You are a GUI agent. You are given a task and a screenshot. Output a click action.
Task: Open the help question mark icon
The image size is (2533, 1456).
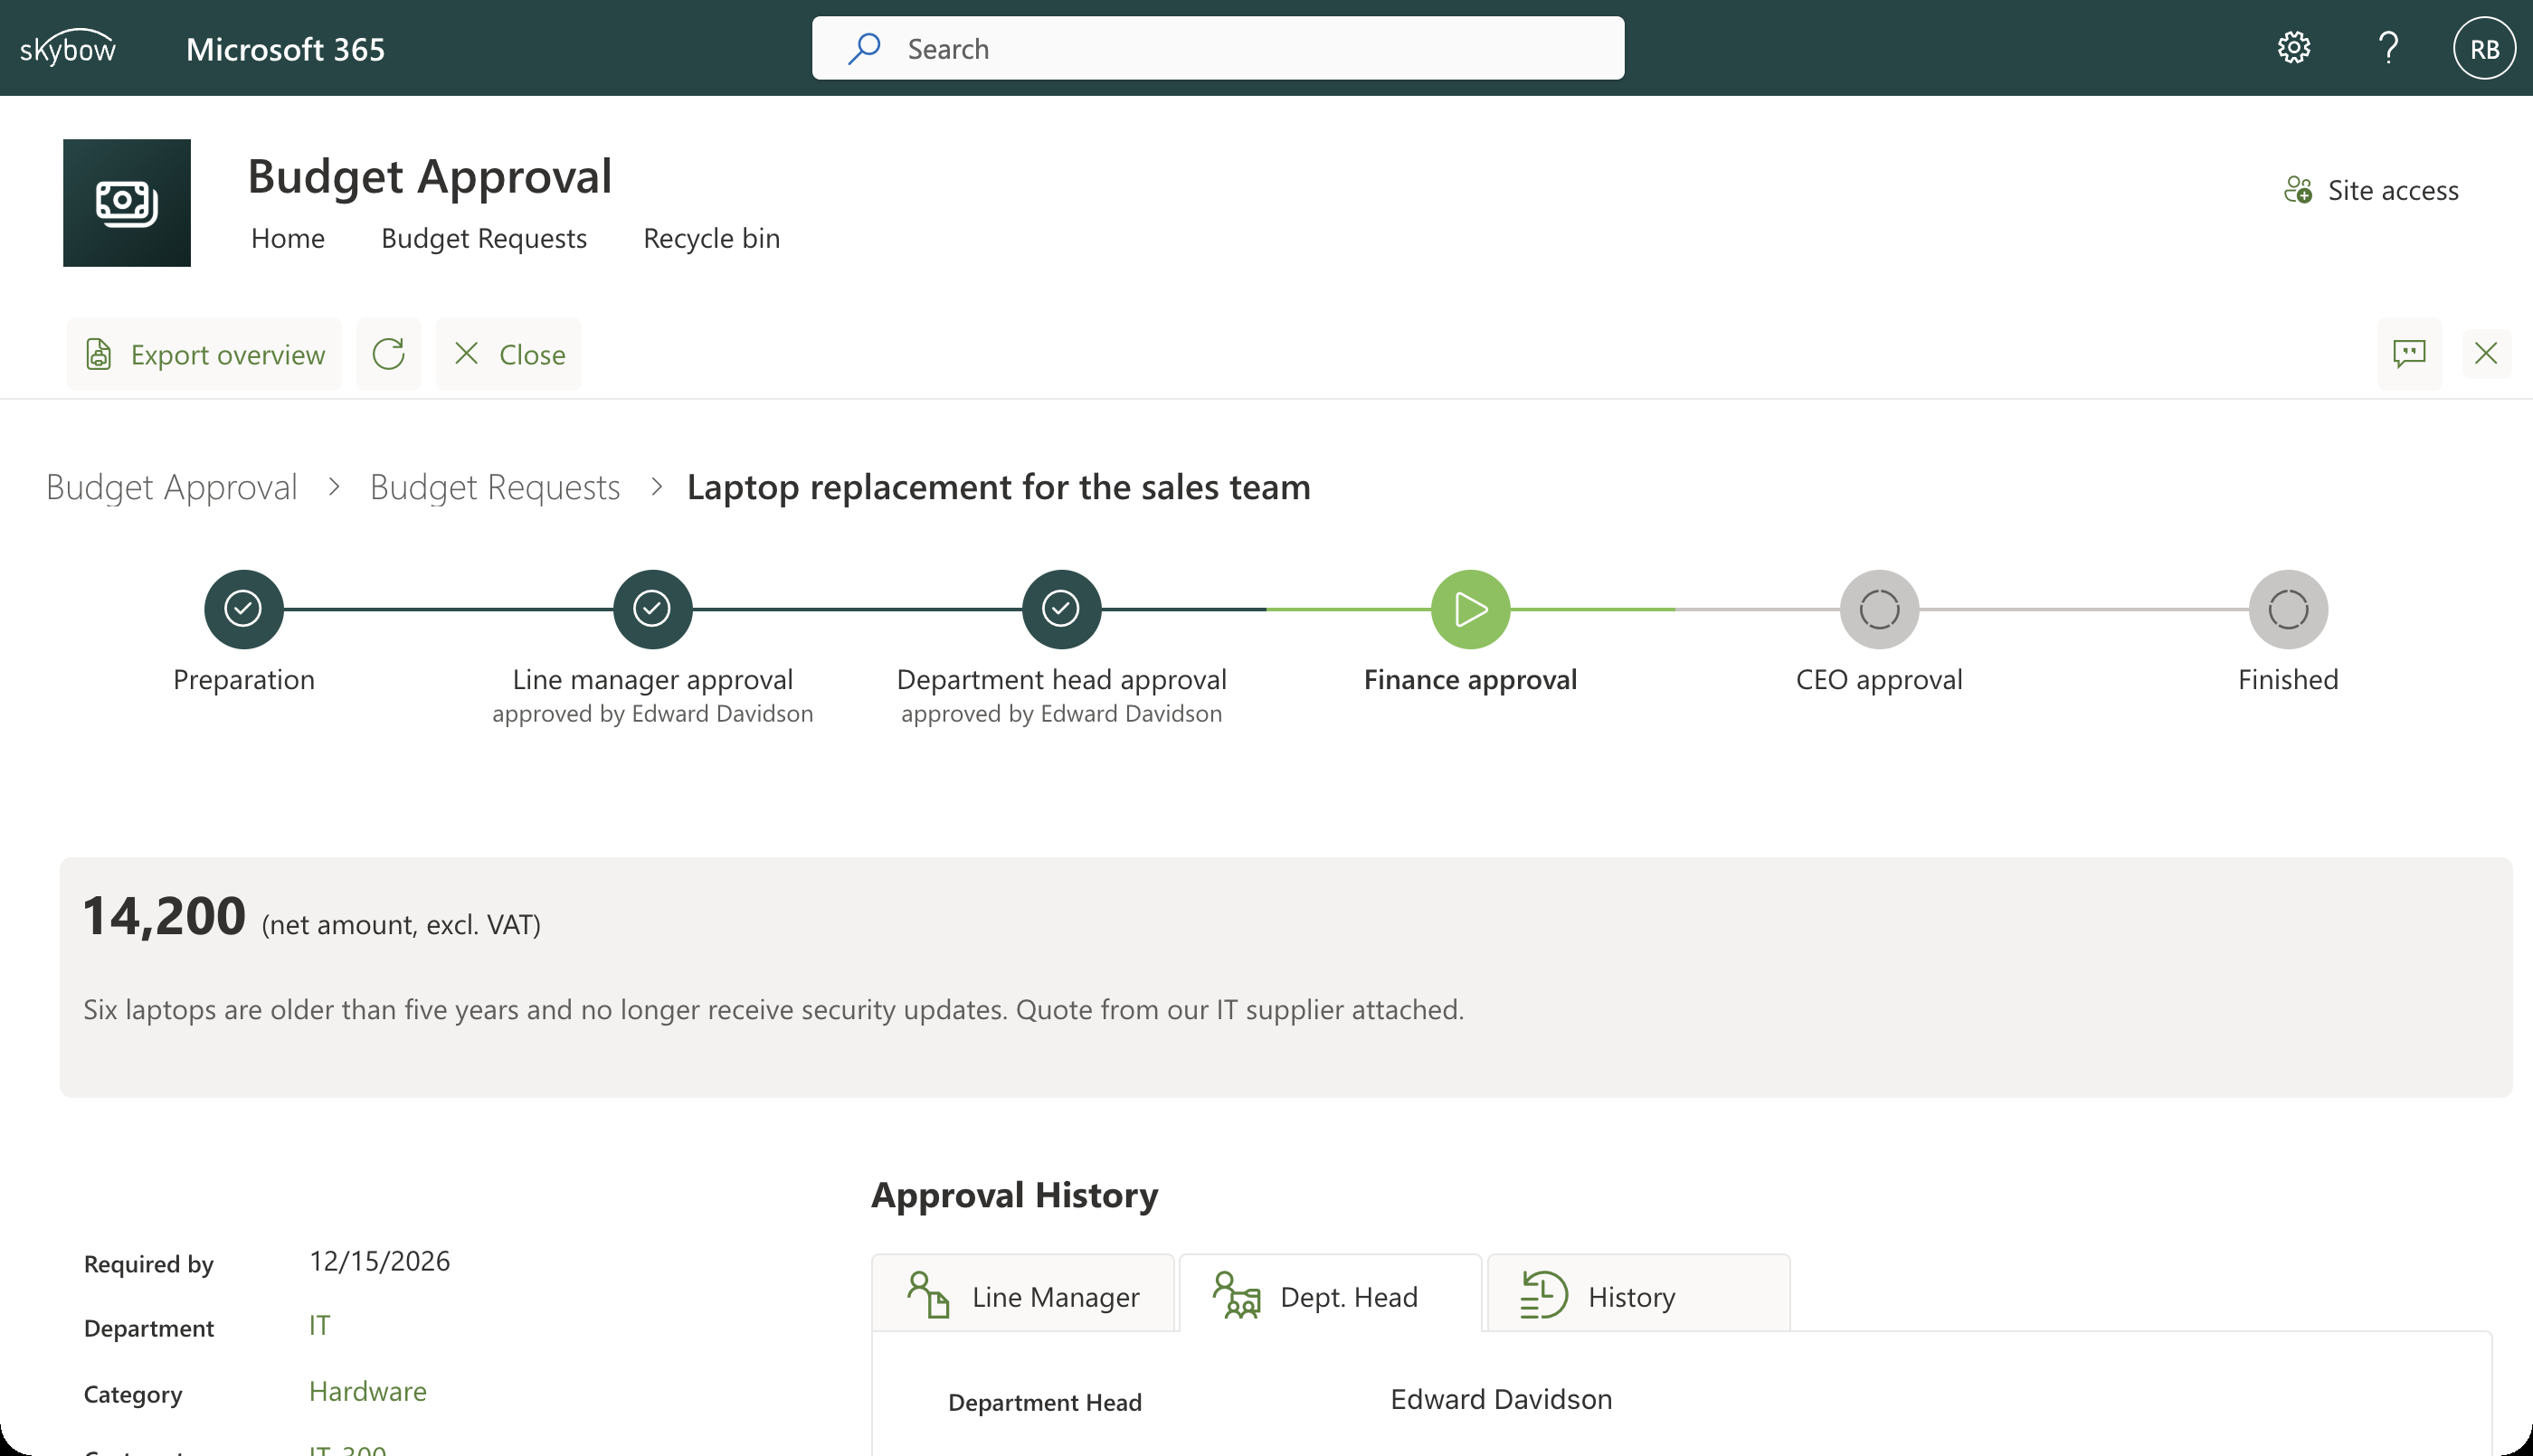2389,48
